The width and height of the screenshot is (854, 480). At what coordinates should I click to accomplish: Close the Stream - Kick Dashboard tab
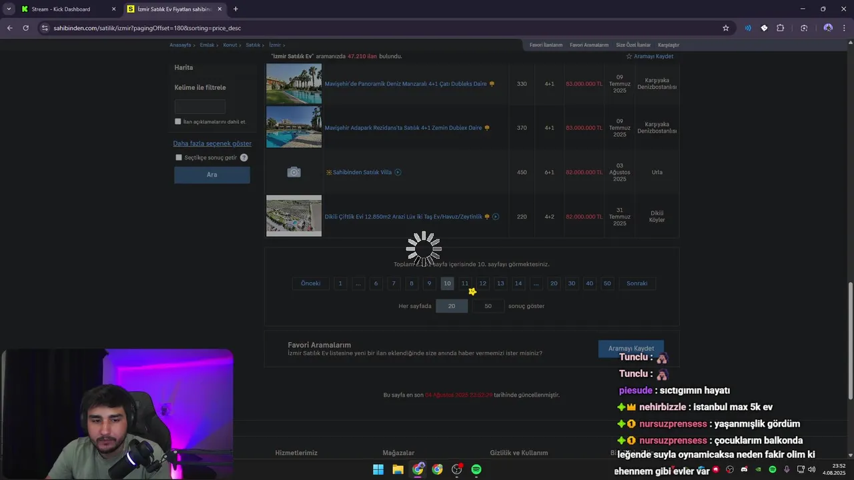pos(113,9)
